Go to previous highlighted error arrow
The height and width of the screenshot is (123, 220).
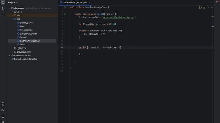tap(209, 8)
